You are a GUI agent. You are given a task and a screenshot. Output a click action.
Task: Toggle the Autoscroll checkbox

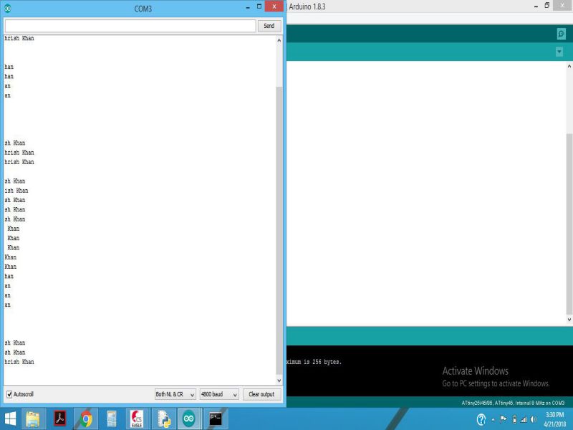pyautogui.click(x=9, y=394)
